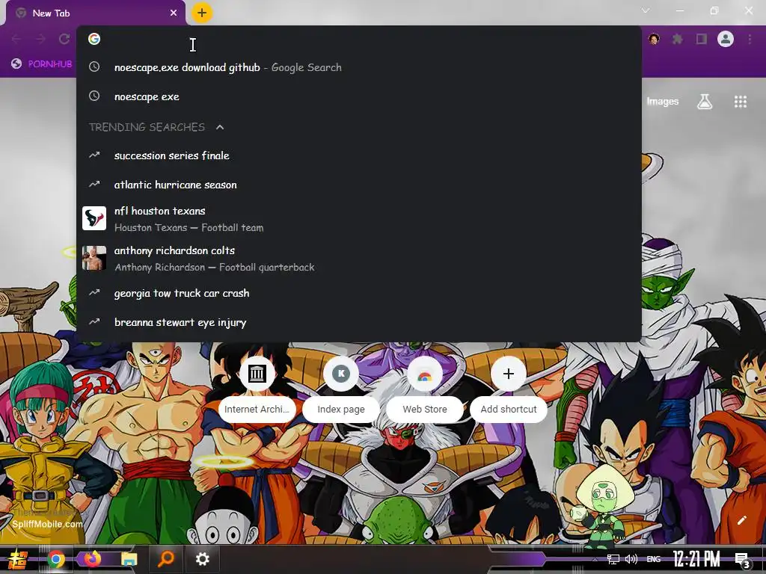
Task: Open Google Images link
Action: point(663,101)
